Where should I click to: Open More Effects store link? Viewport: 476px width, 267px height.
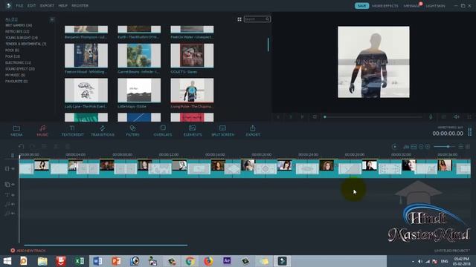click(x=385, y=6)
